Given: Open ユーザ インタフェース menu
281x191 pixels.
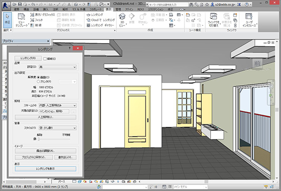Looking at the screenshot, I should [x=249, y=20].
